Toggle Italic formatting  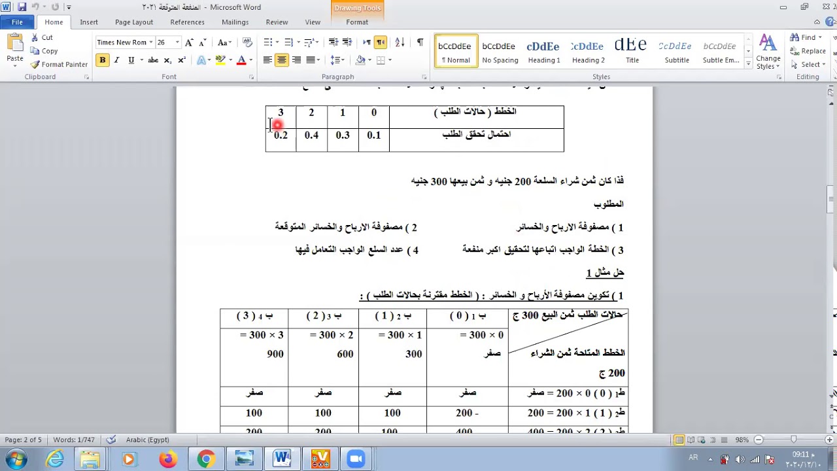[116, 60]
